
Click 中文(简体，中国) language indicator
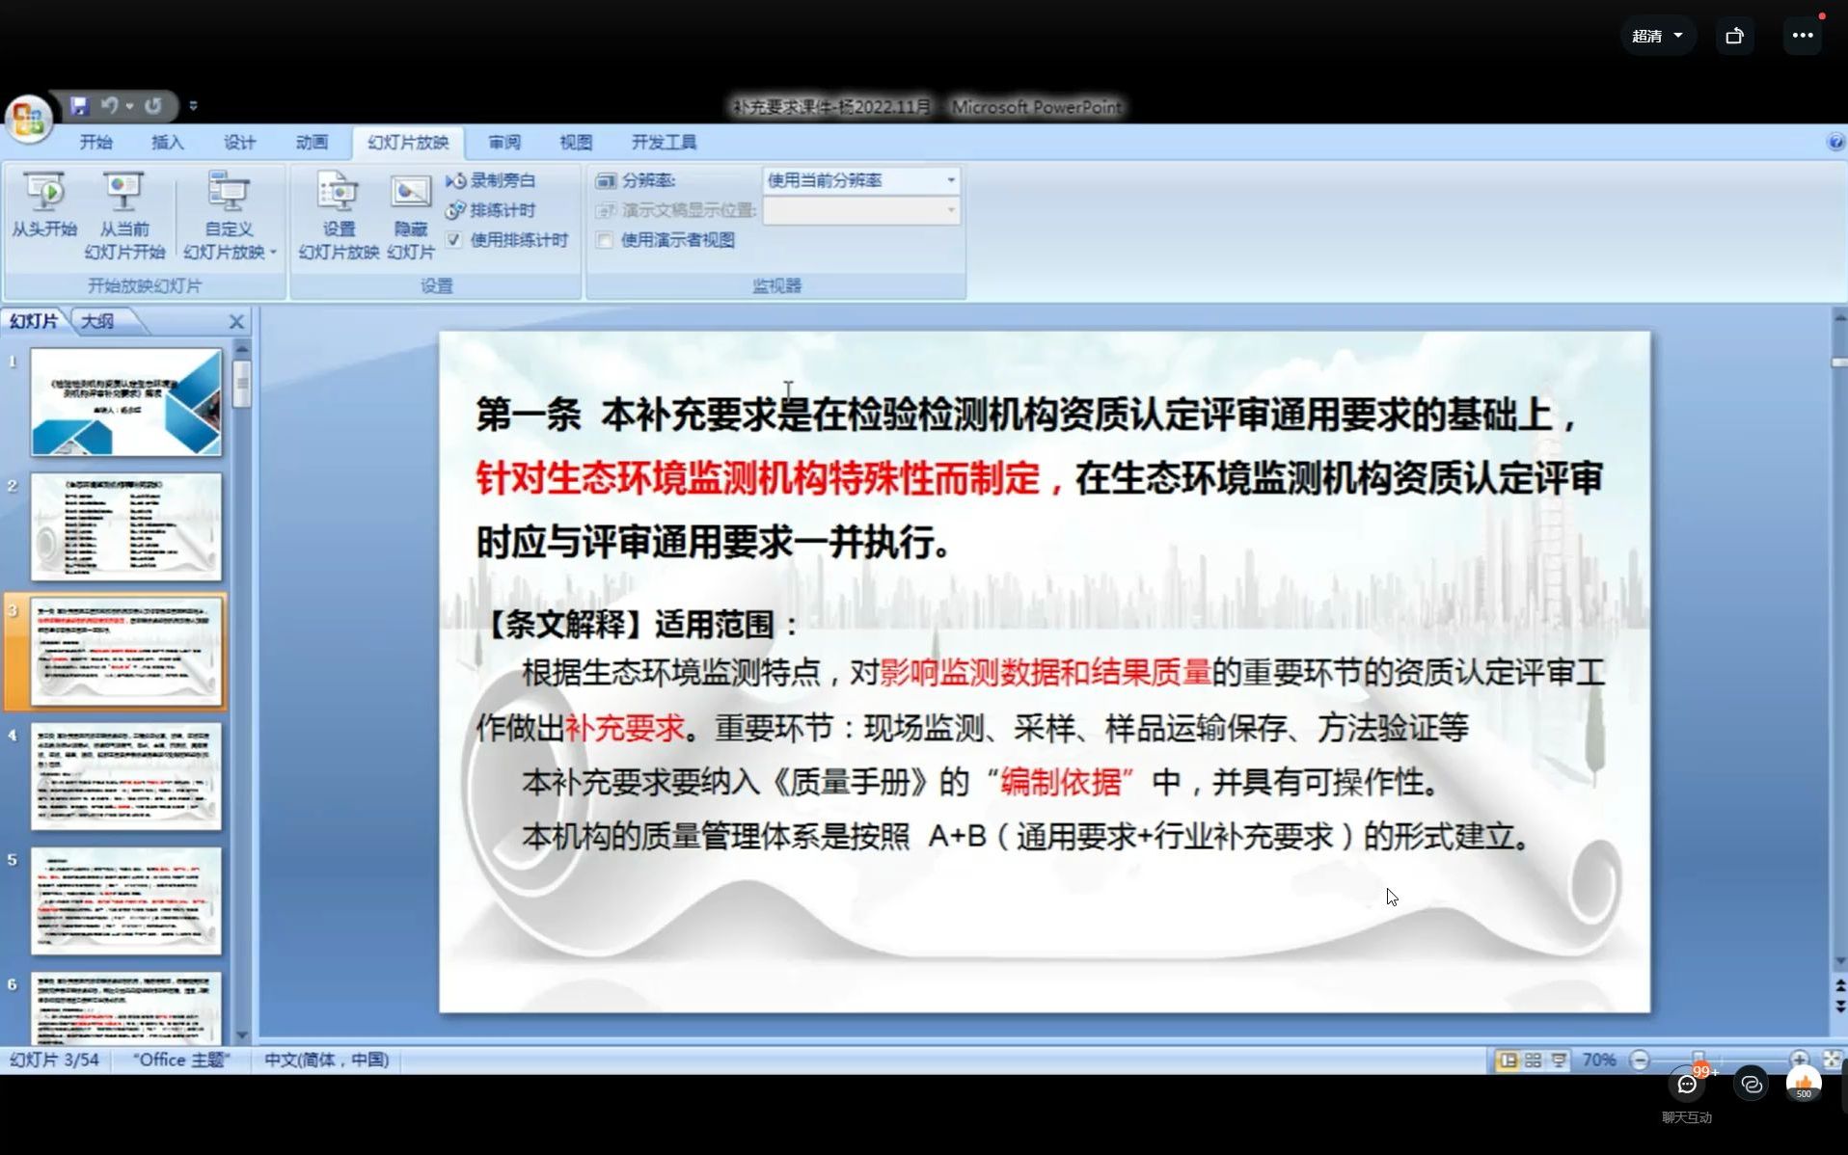click(x=326, y=1060)
